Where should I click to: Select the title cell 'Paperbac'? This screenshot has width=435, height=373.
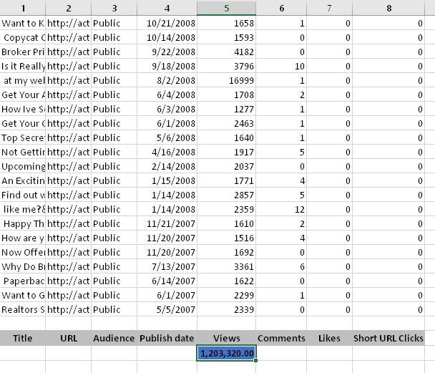[x=23, y=281]
